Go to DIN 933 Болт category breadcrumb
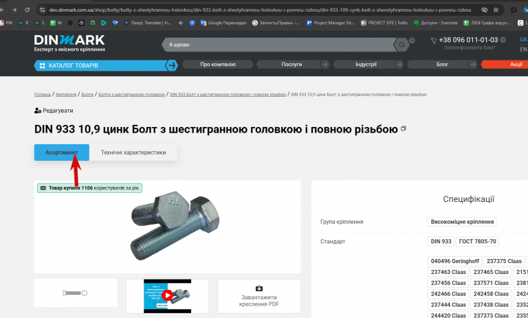528x318 pixels. (x=228, y=95)
